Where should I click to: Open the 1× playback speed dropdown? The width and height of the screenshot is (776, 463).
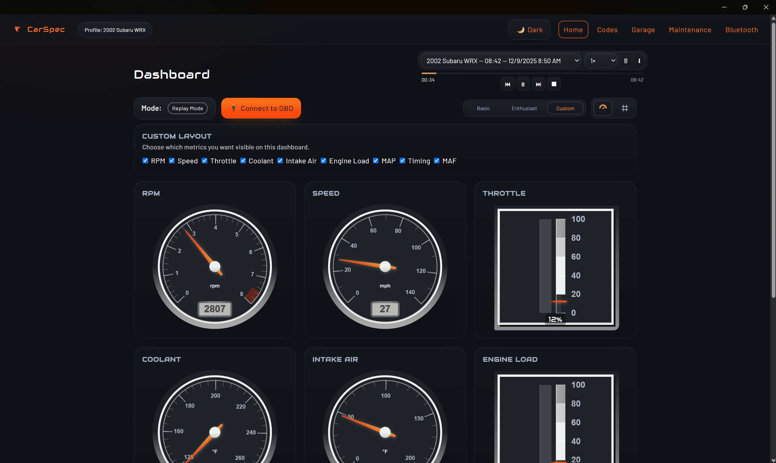[x=601, y=61]
